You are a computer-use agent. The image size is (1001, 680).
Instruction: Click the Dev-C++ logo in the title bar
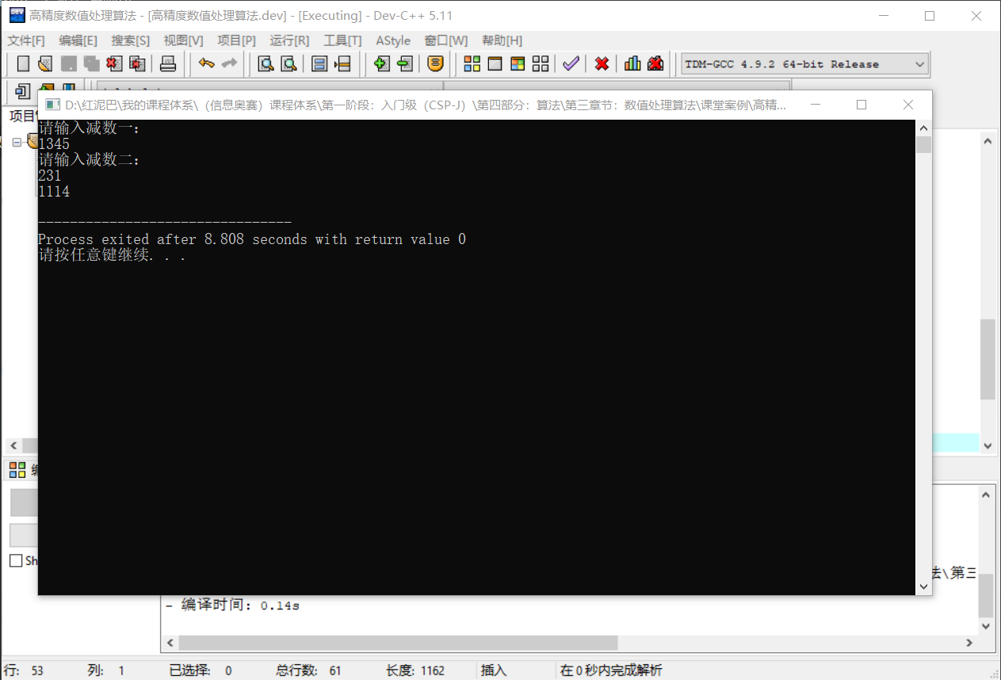coord(17,15)
